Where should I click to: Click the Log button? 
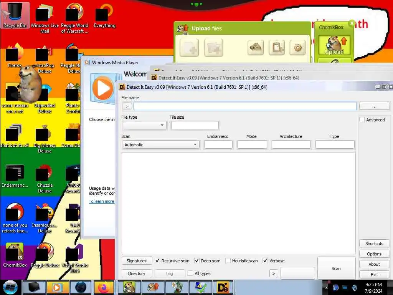click(x=169, y=273)
